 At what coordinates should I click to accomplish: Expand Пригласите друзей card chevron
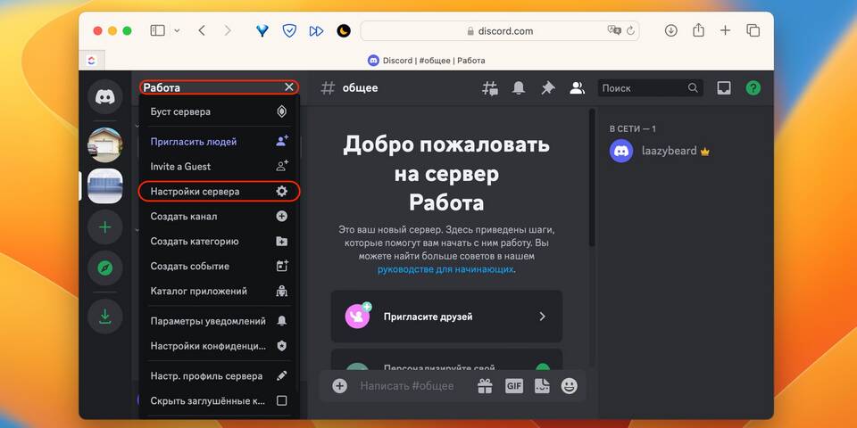point(542,317)
